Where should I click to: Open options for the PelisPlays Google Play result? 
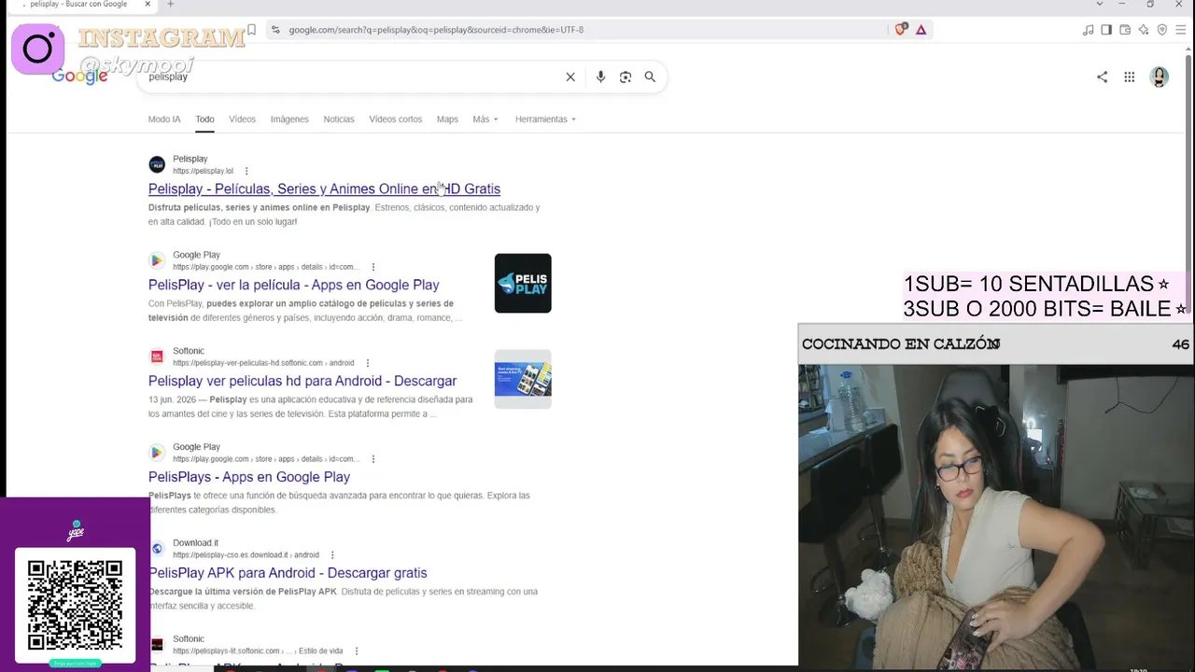tap(373, 459)
